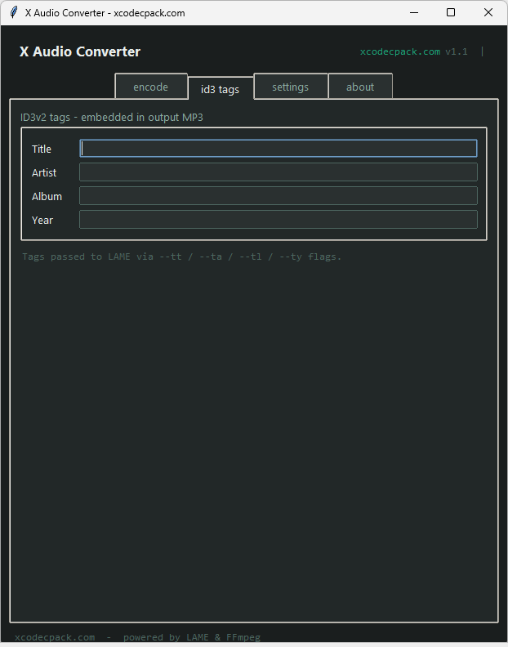This screenshot has width=508, height=647.
Task: Focus the Title input field
Action: click(x=278, y=149)
